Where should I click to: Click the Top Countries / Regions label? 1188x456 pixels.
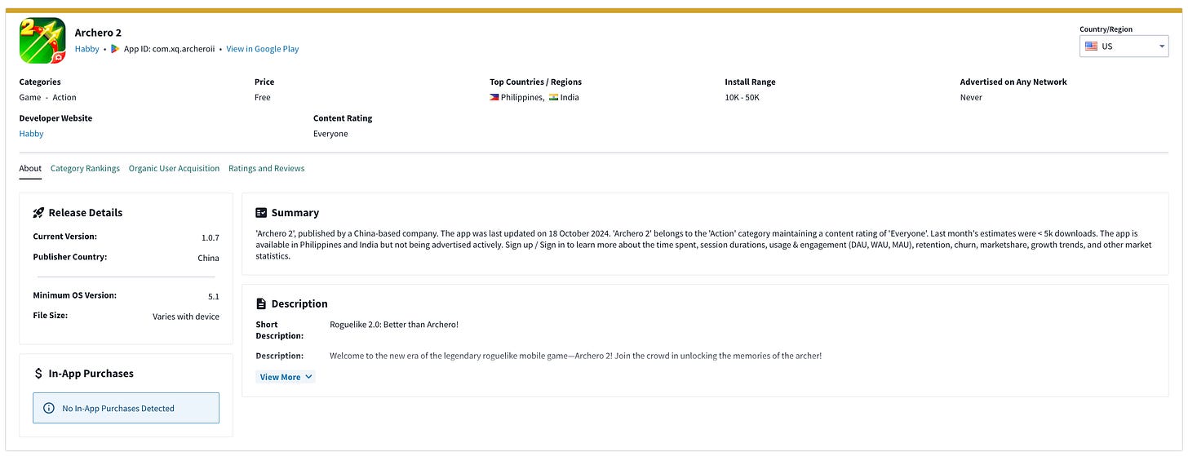[536, 82]
